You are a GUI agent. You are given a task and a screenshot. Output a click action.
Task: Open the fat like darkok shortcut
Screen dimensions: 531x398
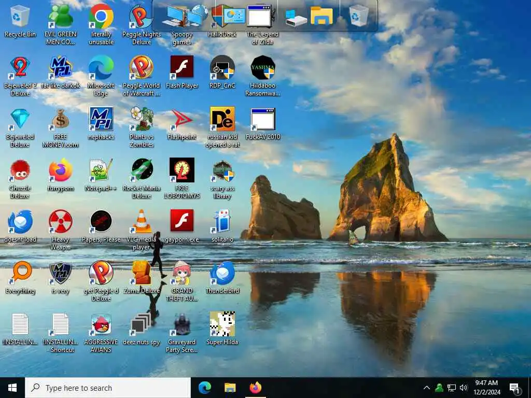click(x=60, y=73)
